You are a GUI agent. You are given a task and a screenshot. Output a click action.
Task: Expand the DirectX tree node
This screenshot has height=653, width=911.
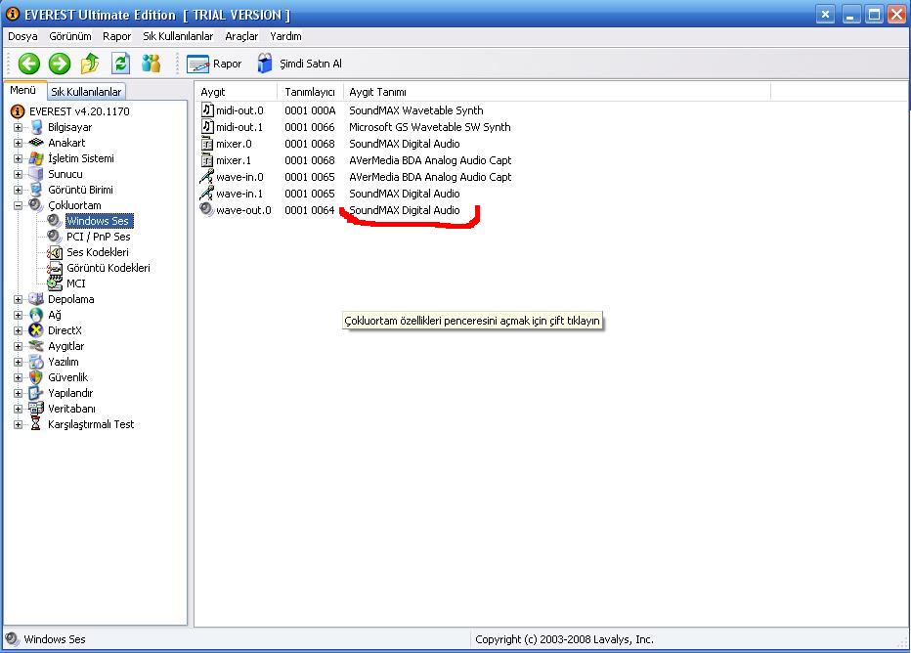click(x=18, y=331)
